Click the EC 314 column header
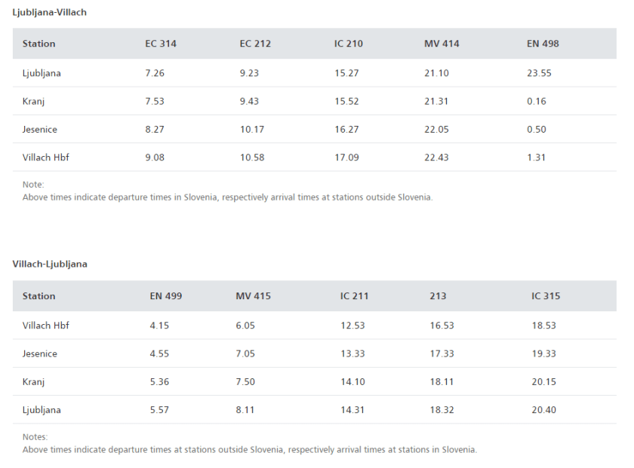 (x=161, y=44)
